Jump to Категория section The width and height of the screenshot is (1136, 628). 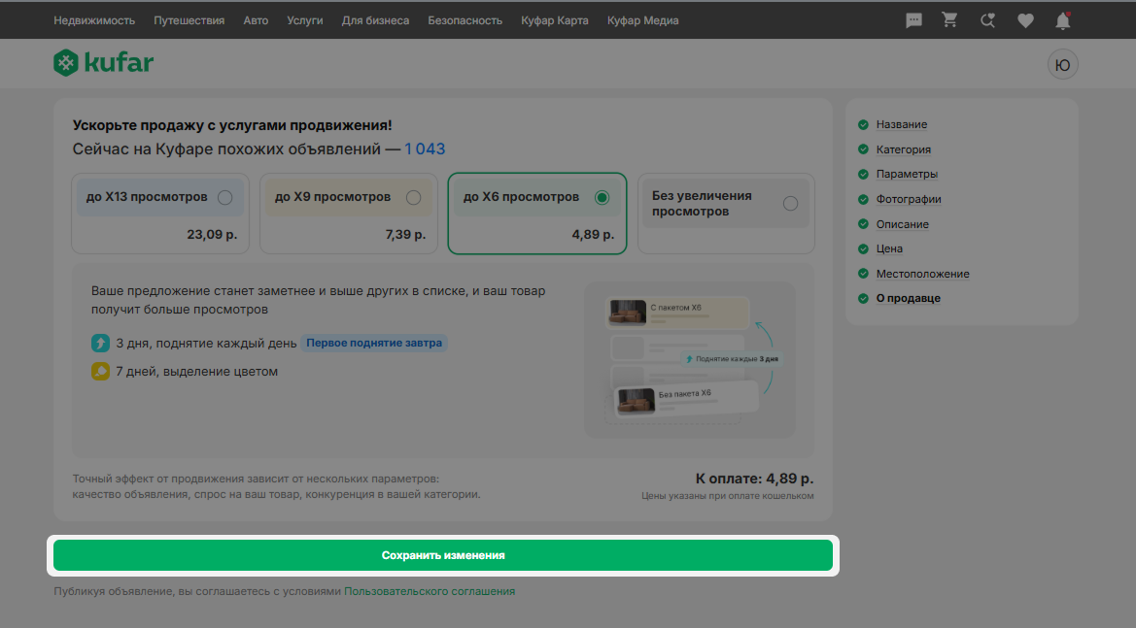point(904,149)
